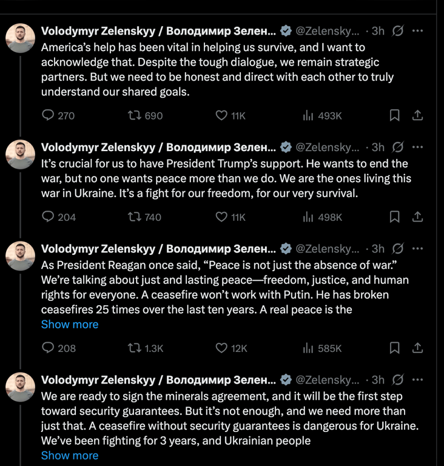Bookmark the President Reagan quote tweet
This screenshot has width=444, height=466.
point(394,348)
